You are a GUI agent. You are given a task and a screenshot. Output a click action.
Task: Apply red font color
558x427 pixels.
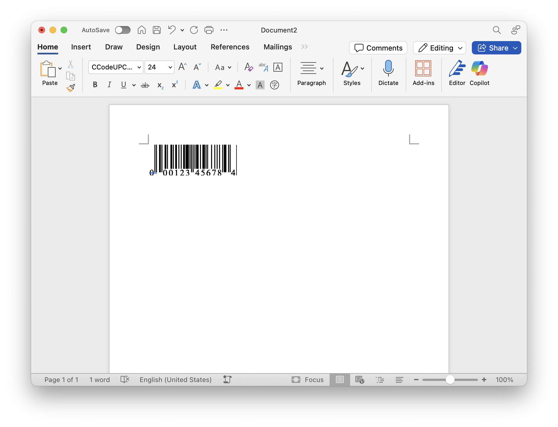[239, 85]
